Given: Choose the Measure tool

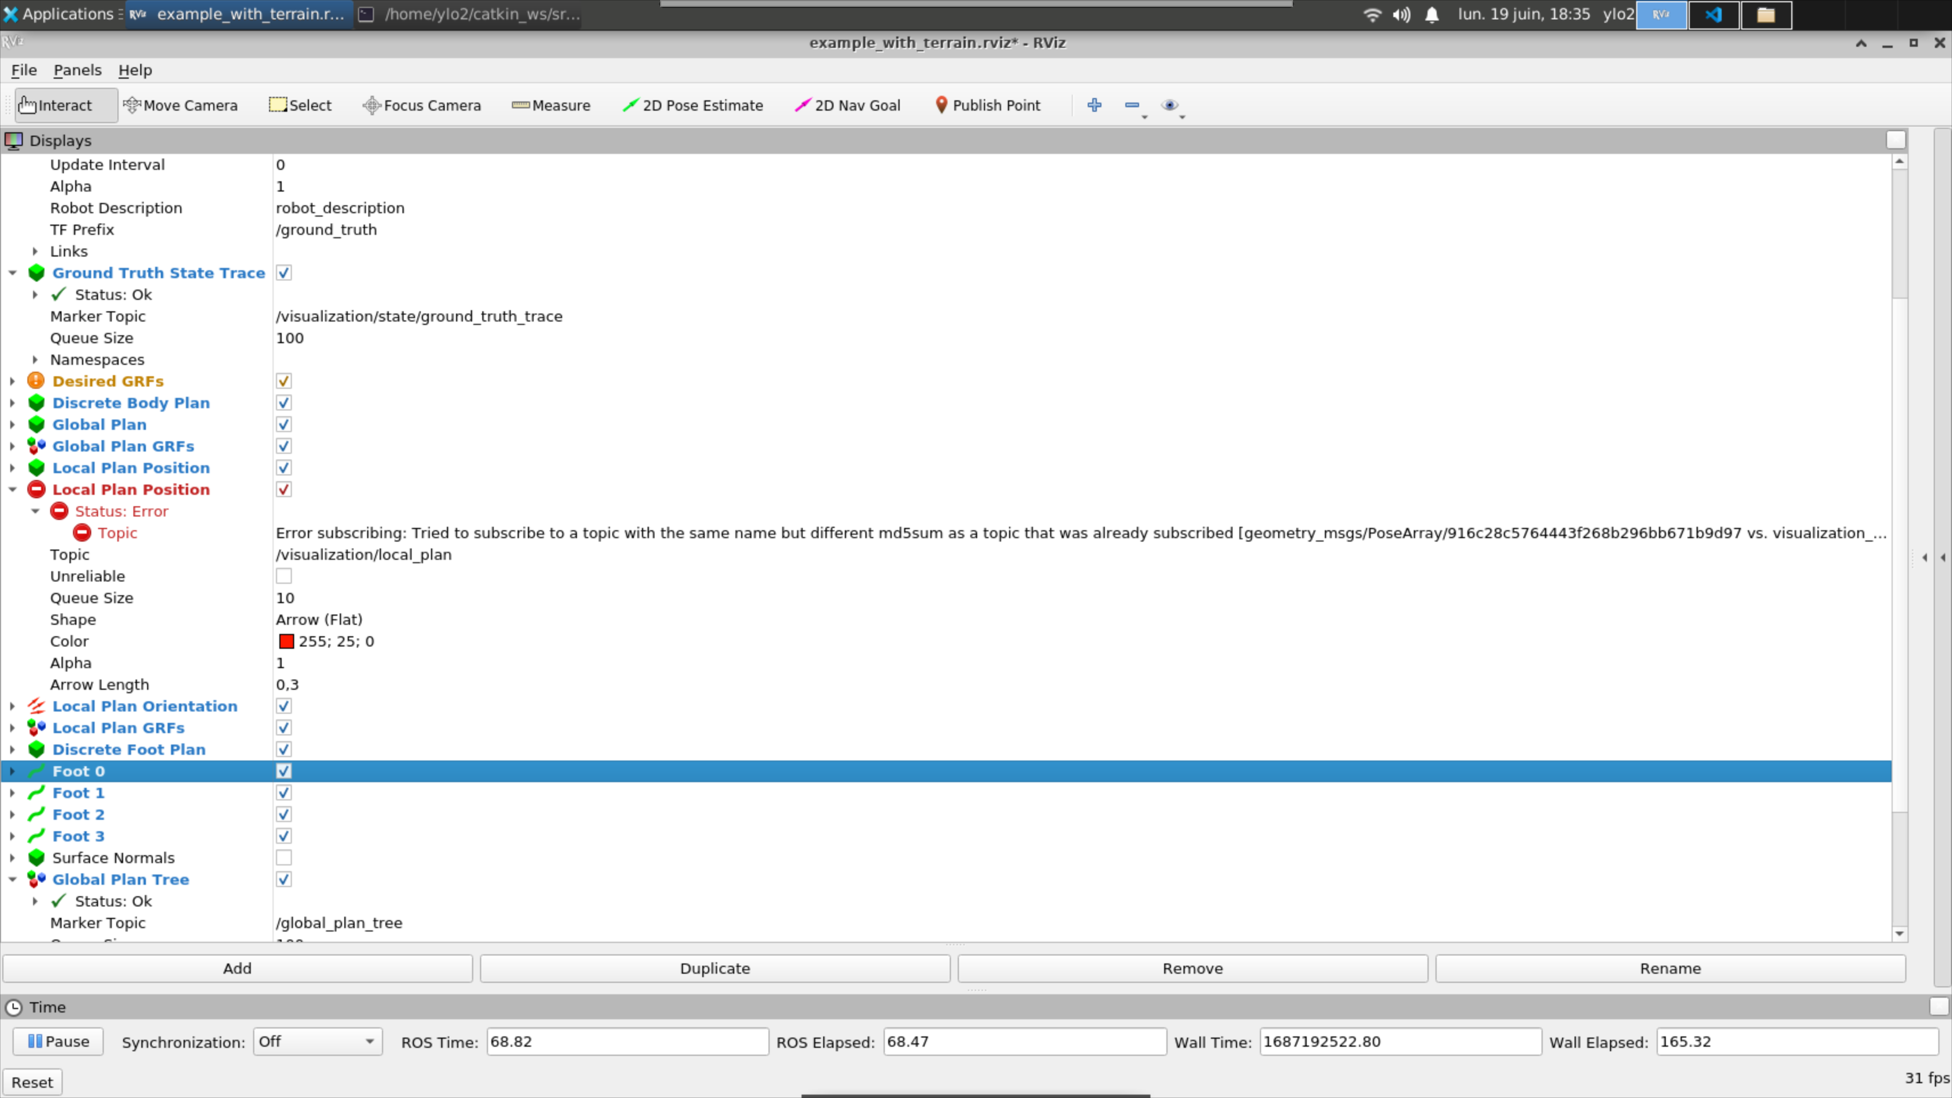Looking at the screenshot, I should (551, 105).
